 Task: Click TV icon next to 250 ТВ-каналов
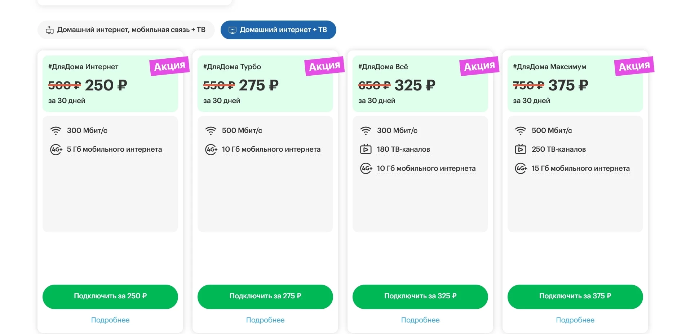click(x=520, y=149)
